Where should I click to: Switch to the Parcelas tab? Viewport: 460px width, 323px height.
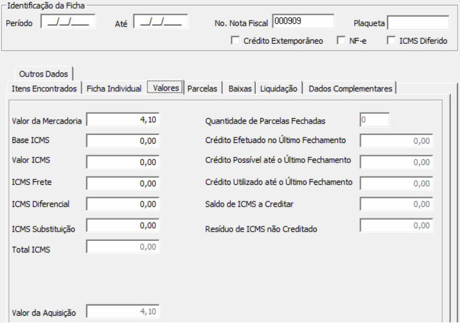202,88
